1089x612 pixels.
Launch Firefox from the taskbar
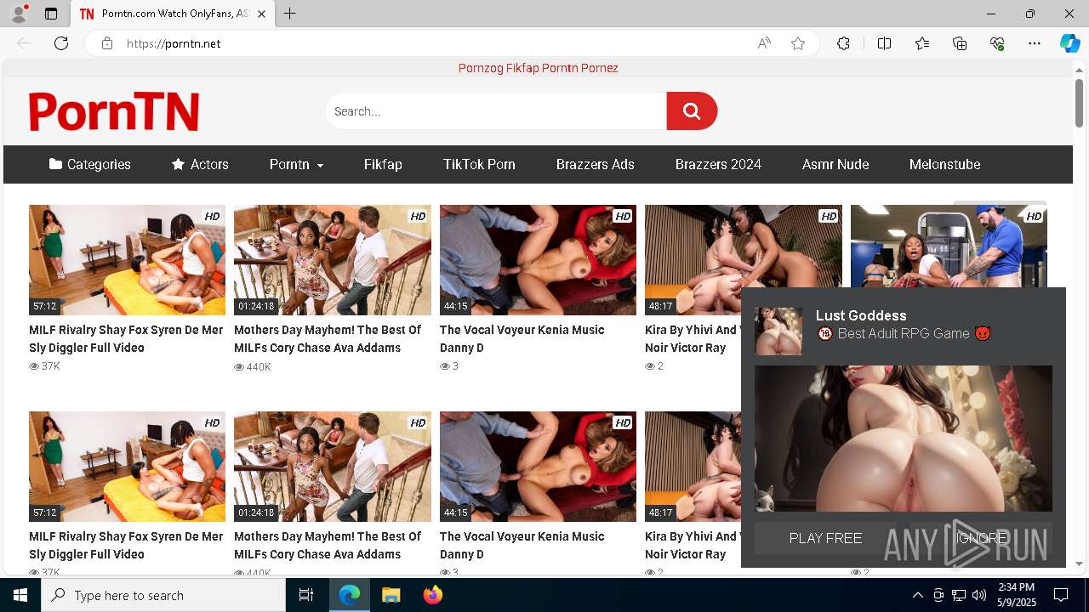(x=433, y=595)
